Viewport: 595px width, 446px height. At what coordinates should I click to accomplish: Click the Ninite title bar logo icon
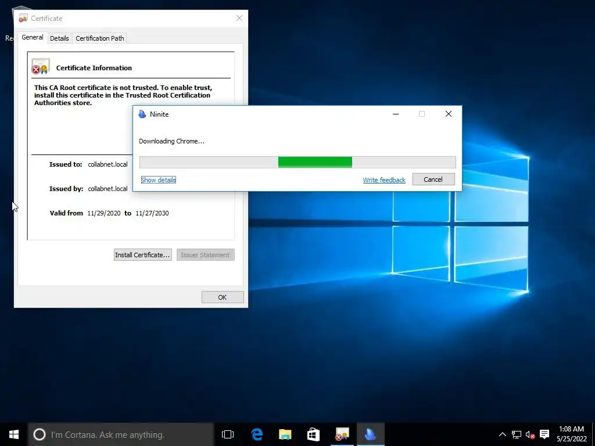tap(142, 114)
